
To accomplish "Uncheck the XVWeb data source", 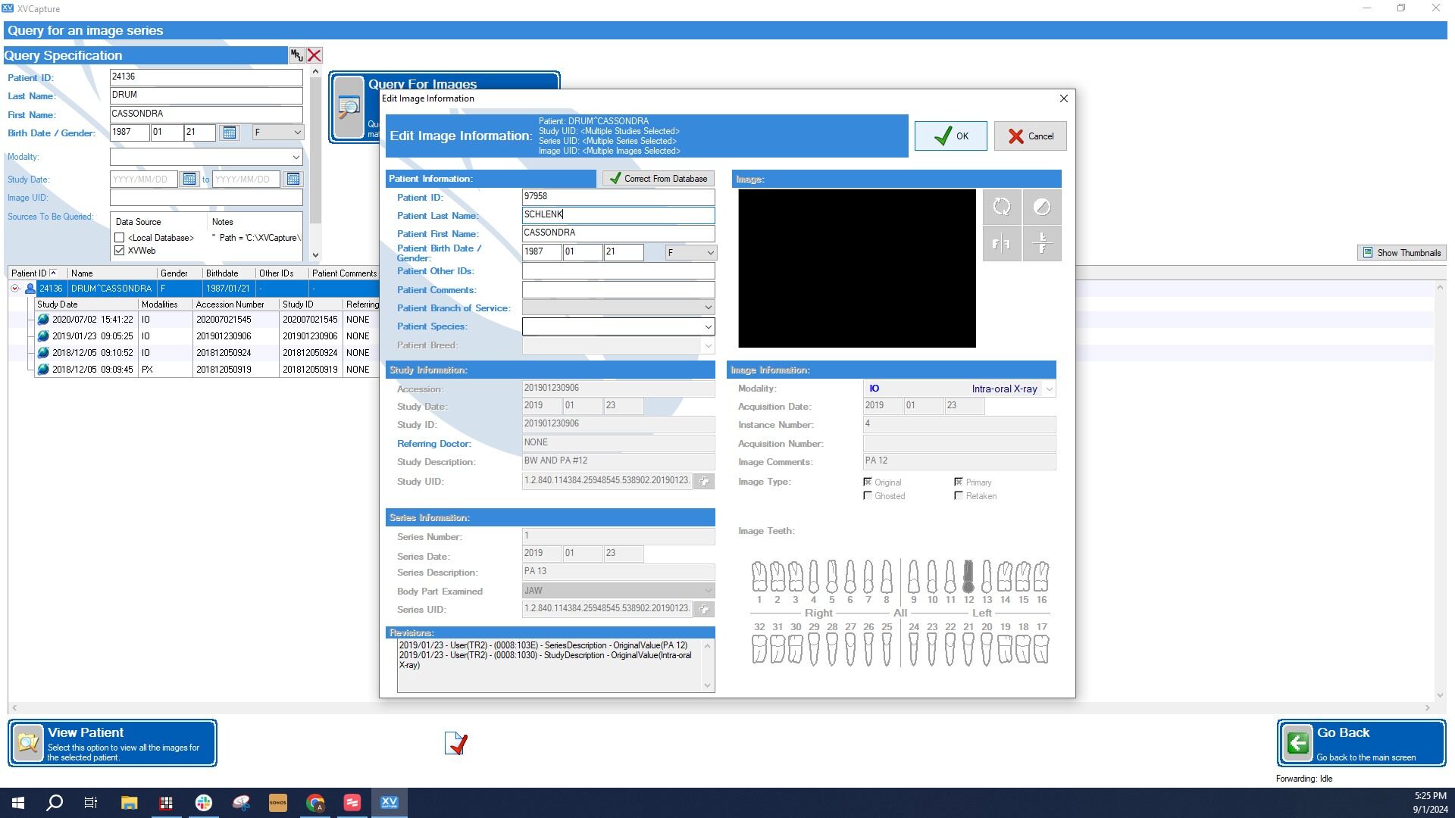I will 120,251.
